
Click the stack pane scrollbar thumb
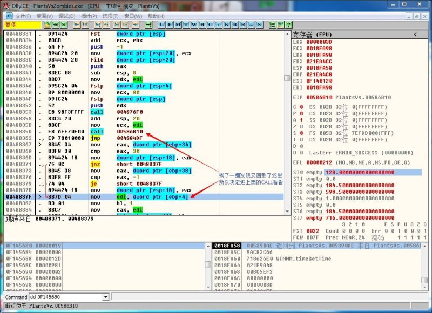424,280
